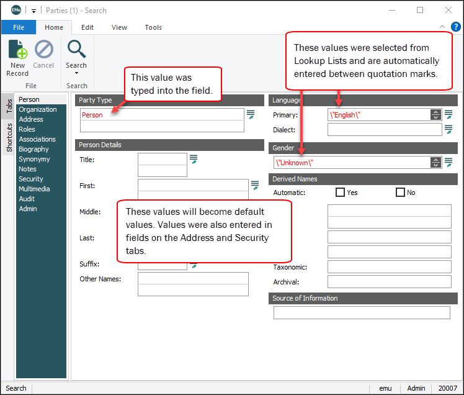Click lookup list icon beside Party Type
This screenshot has height=395, width=464.
click(251, 114)
